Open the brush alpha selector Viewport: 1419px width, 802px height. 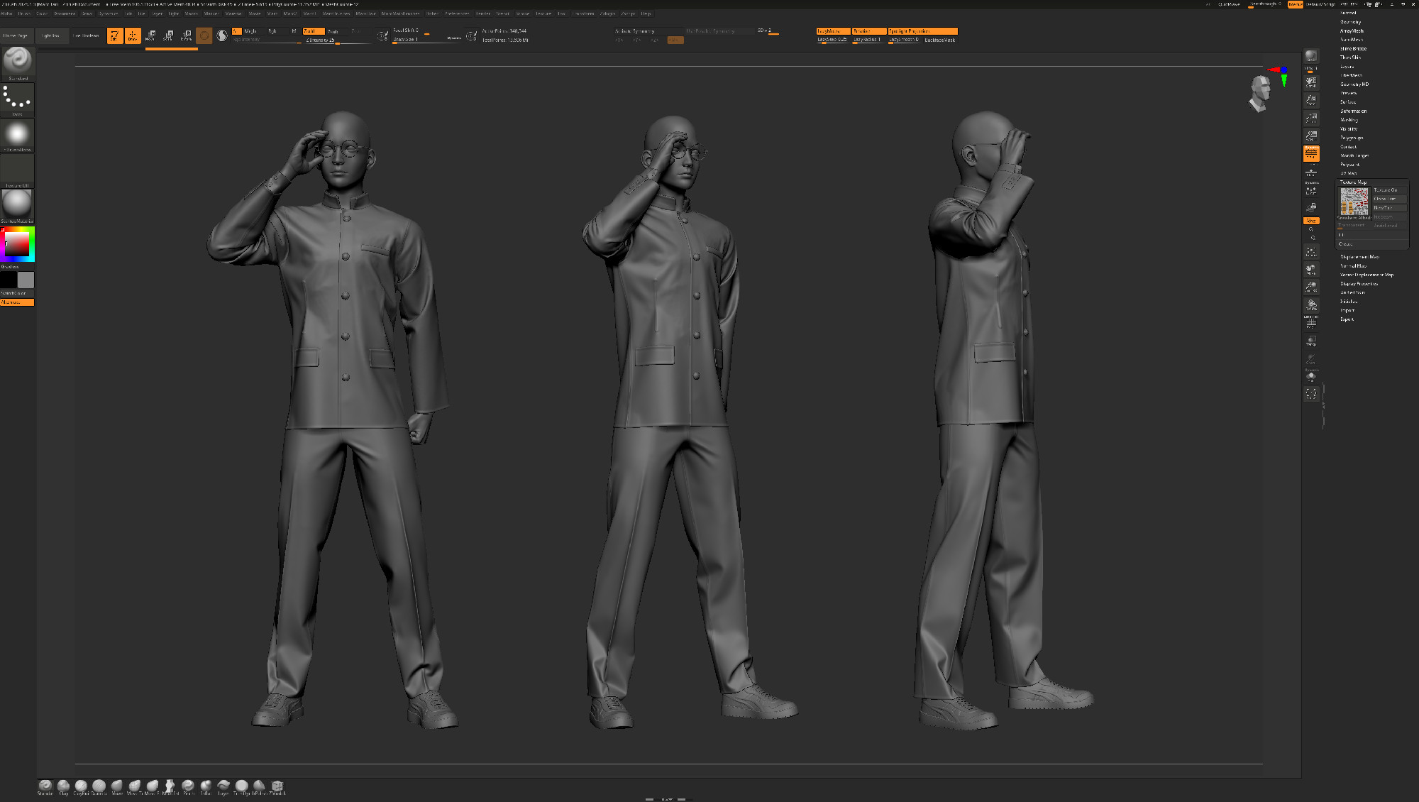point(18,135)
